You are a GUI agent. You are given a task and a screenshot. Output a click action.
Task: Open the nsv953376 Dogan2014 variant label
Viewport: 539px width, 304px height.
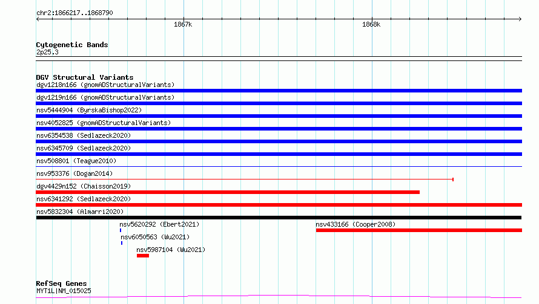pyautogui.click(x=74, y=173)
